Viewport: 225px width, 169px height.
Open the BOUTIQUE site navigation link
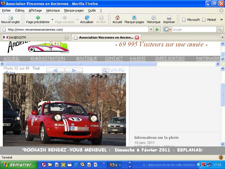(87, 58)
